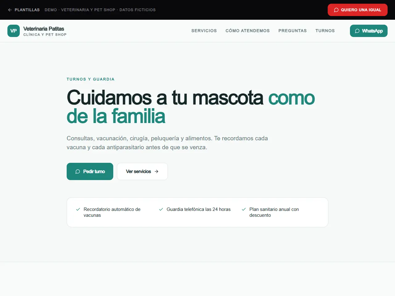The height and width of the screenshot is (296, 395).
Task: Click the Turnos y guardia eyebrow label
Action: click(90, 79)
